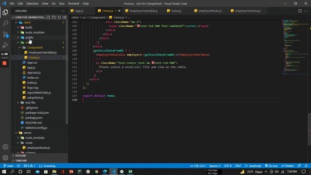This screenshot has height=175, width=311.
Task: Open the Search view in activity bar
Action: point(5,23)
